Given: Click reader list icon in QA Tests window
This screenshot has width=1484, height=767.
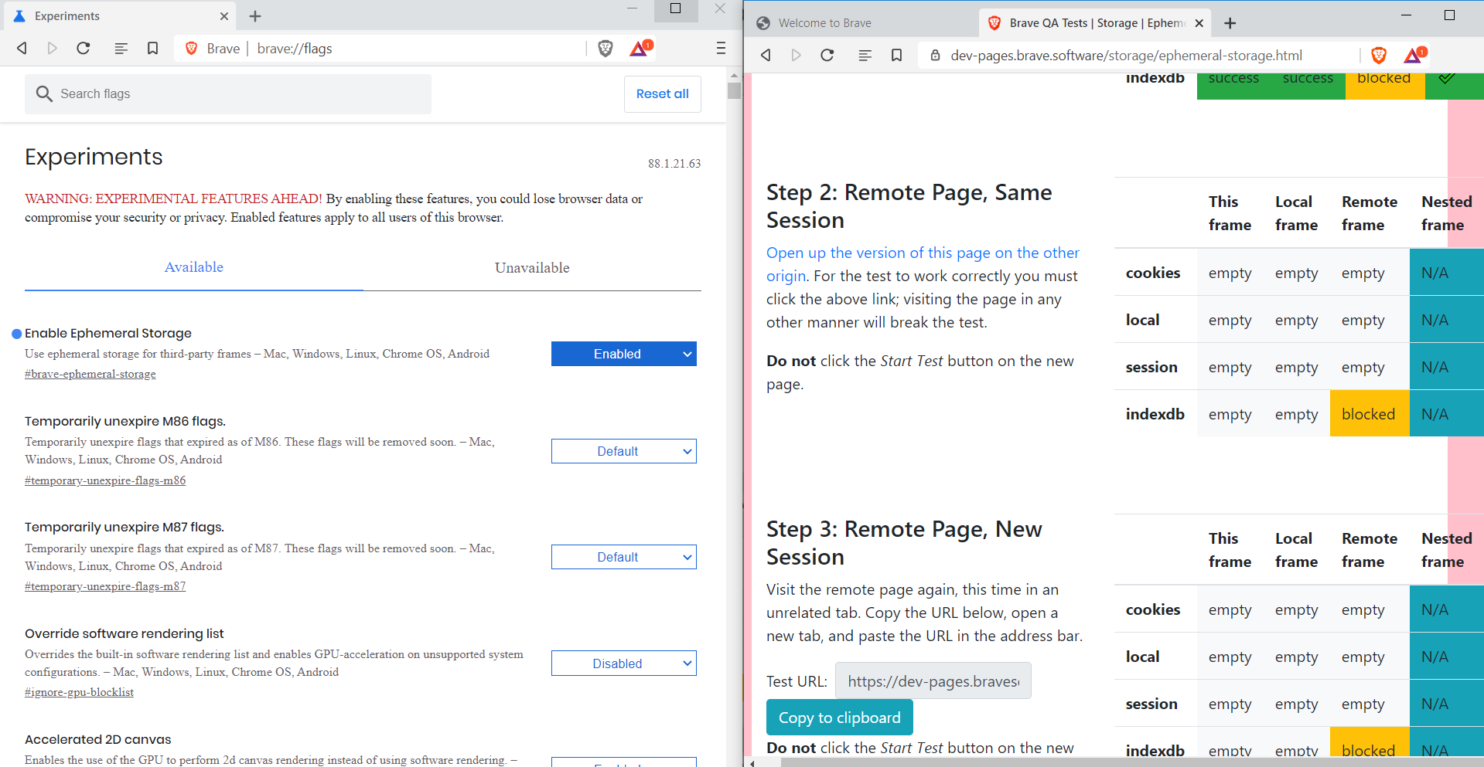Looking at the screenshot, I should pos(865,56).
